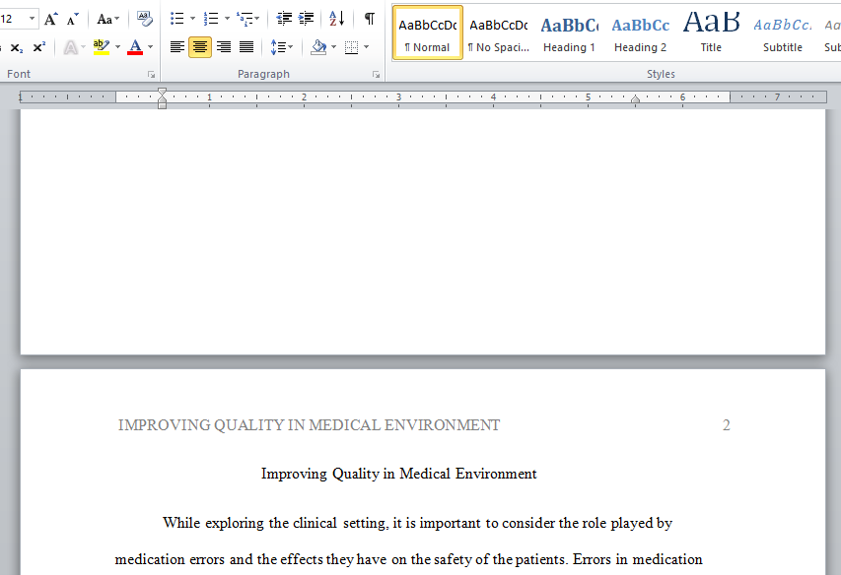The image size is (841, 575).
Task: Click the Borders icon
Action: click(351, 47)
